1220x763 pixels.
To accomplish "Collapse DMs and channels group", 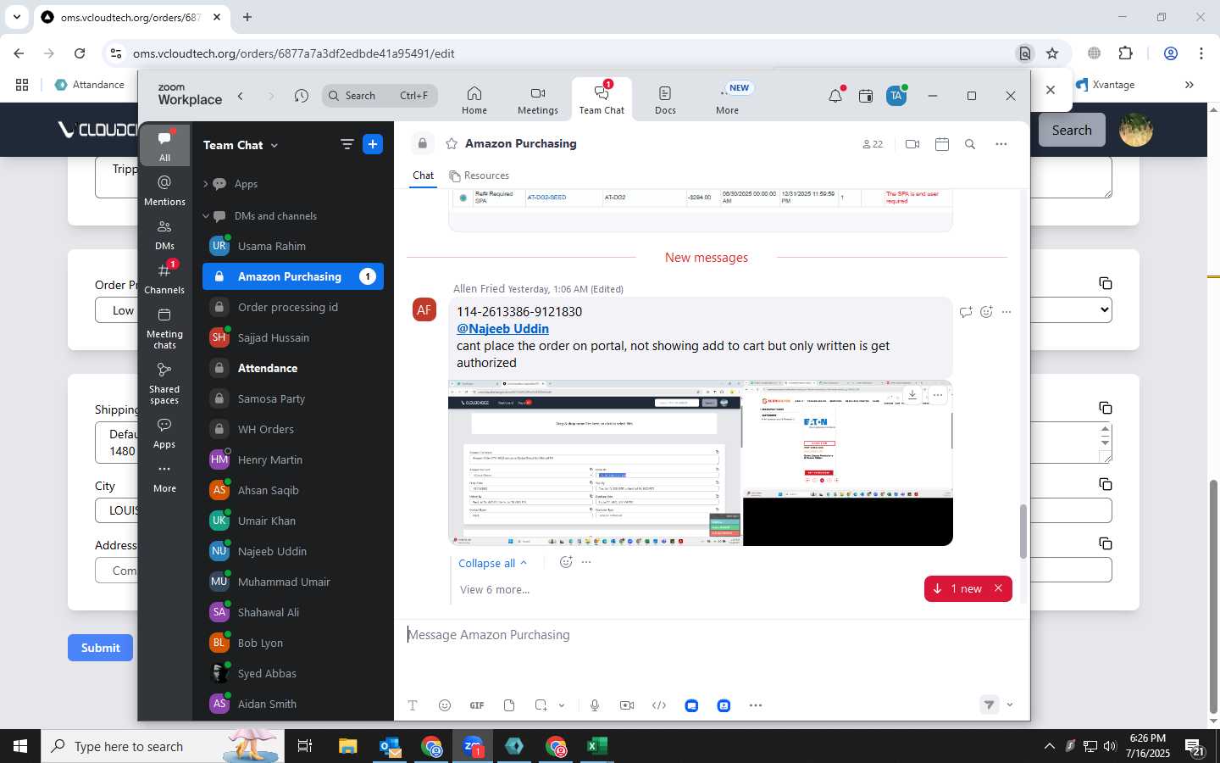I will 205,216.
